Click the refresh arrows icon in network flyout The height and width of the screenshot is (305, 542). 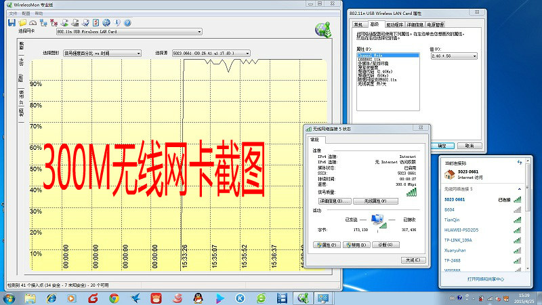[519, 162]
